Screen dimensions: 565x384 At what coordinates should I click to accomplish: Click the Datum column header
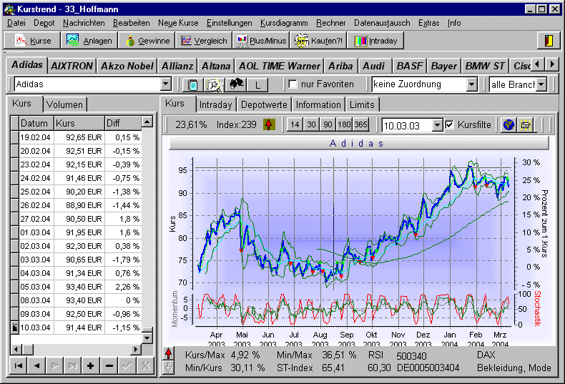click(x=36, y=123)
